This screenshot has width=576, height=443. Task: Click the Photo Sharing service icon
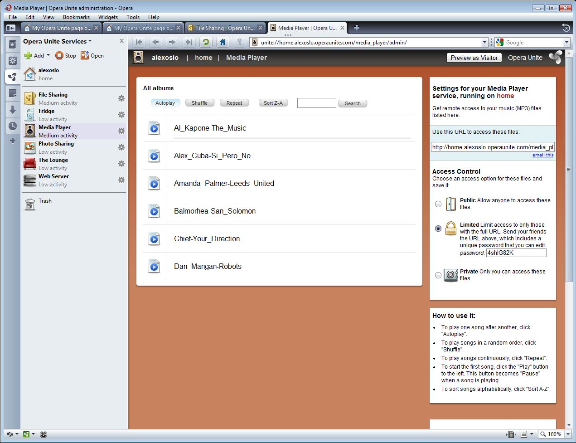tap(30, 147)
